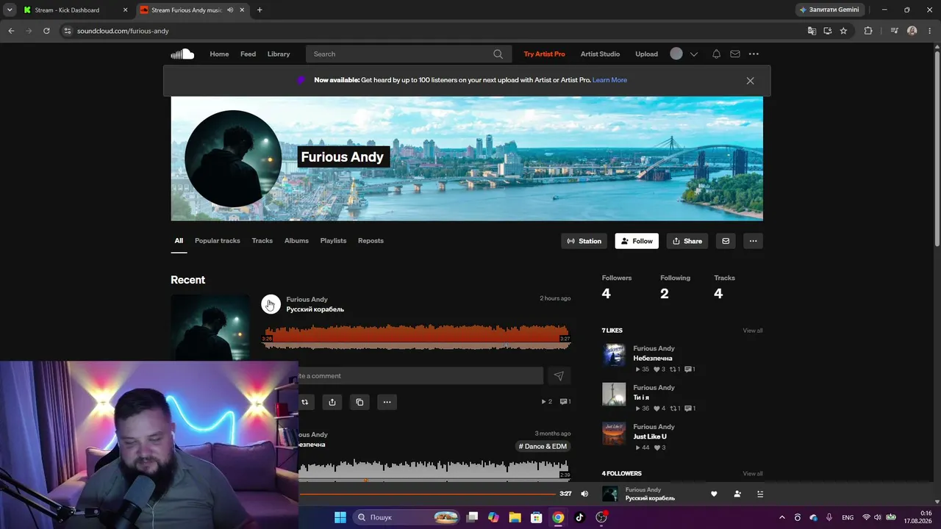Bookmark this page with star icon
Image resolution: width=941 pixels, height=529 pixels.
[843, 31]
